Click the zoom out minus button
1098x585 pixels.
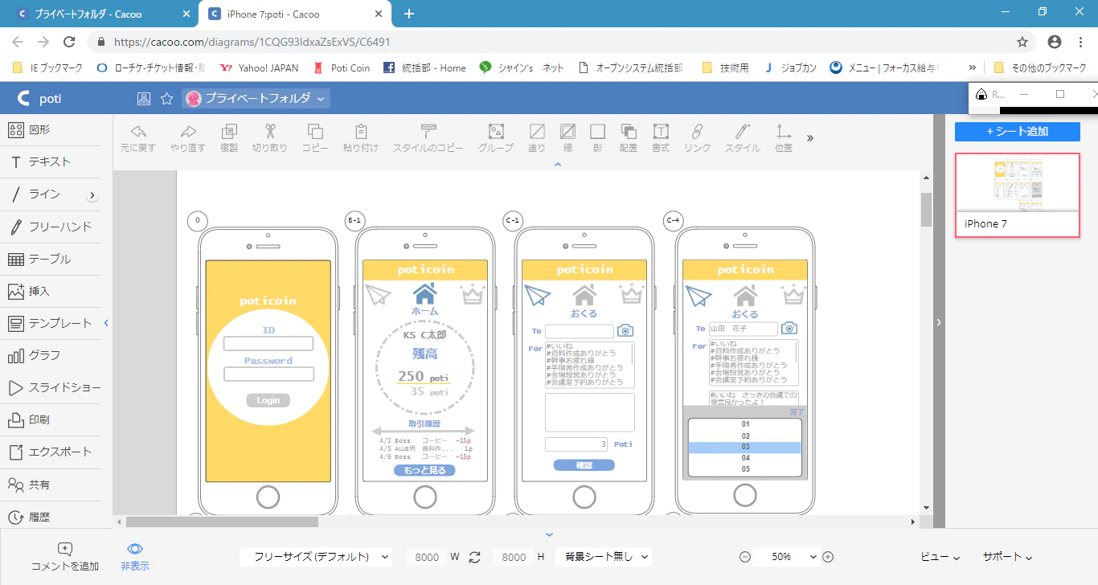click(x=745, y=557)
